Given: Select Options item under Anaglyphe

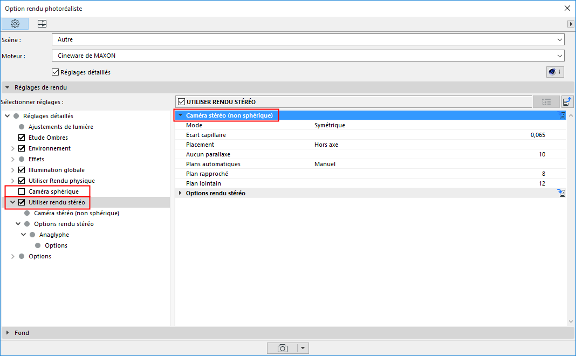Looking at the screenshot, I should tap(56, 245).
